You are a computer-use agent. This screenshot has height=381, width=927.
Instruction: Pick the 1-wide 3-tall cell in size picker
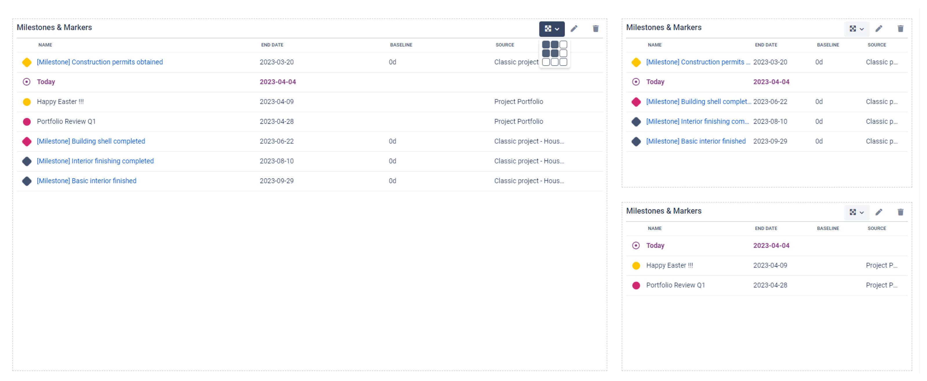click(x=546, y=62)
